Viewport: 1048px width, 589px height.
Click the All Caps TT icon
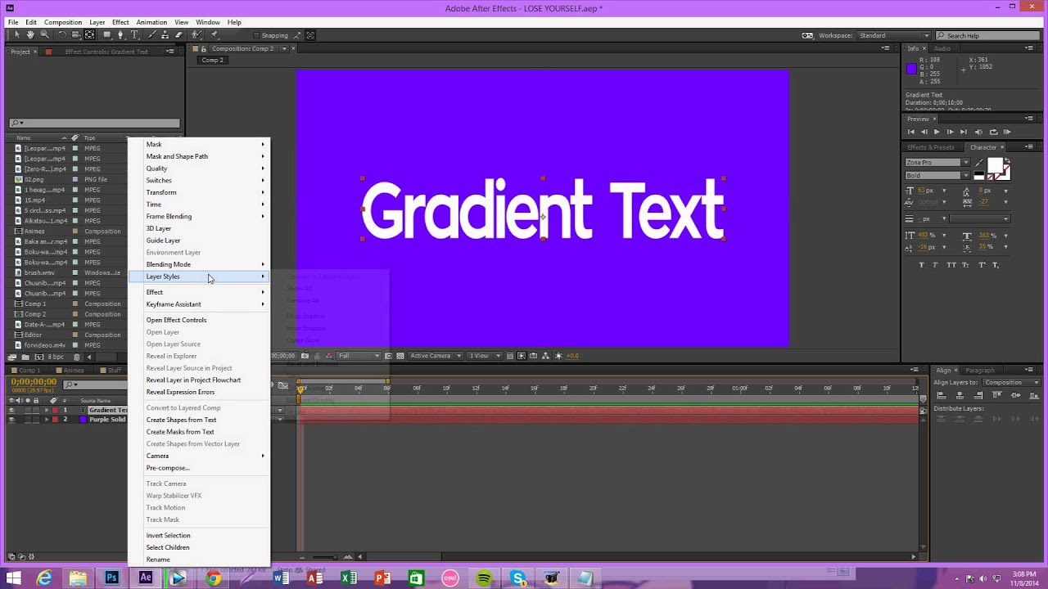tap(951, 265)
